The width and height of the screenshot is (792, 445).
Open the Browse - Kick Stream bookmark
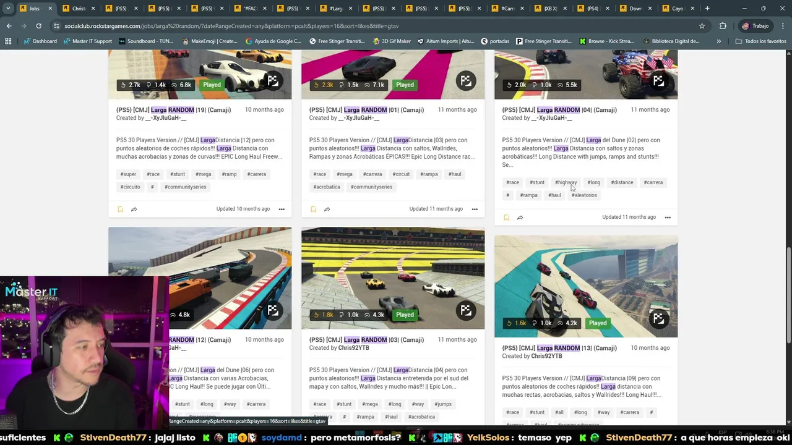pos(606,41)
